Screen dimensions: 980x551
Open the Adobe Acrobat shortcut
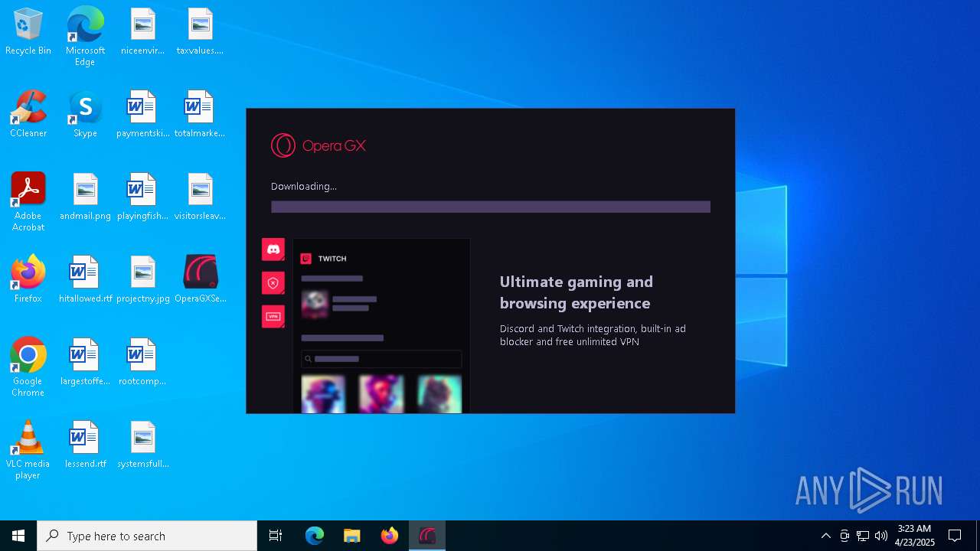28,202
